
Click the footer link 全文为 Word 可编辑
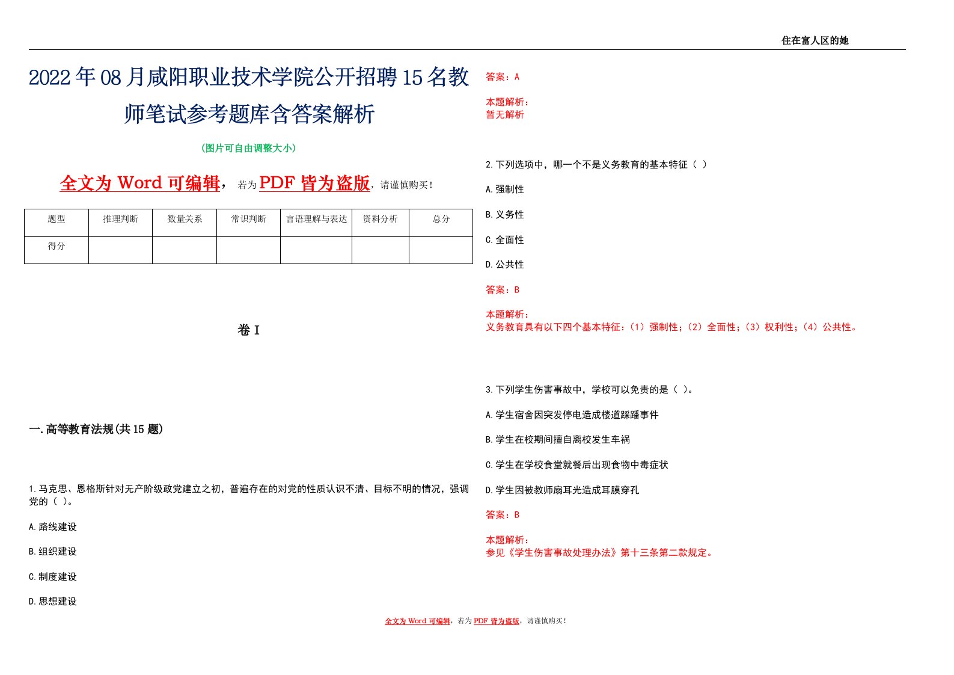click(x=417, y=621)
